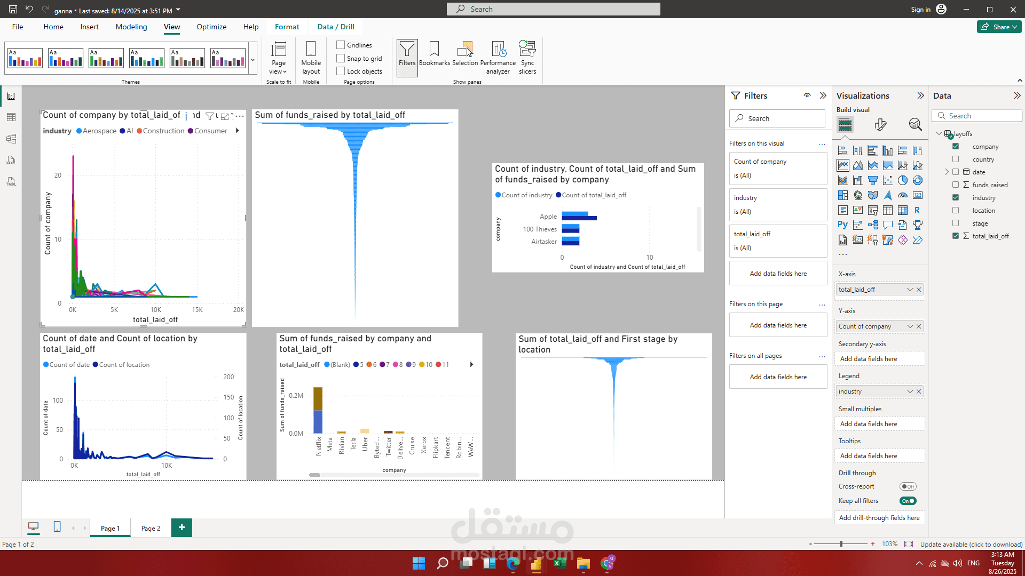Select the stacked bar chart visual
This screenshot has height=576, width=1025.
click(843, 151)
